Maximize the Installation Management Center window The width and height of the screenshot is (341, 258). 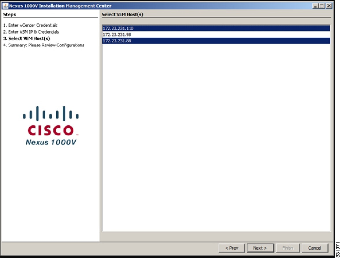coord(322,6)
